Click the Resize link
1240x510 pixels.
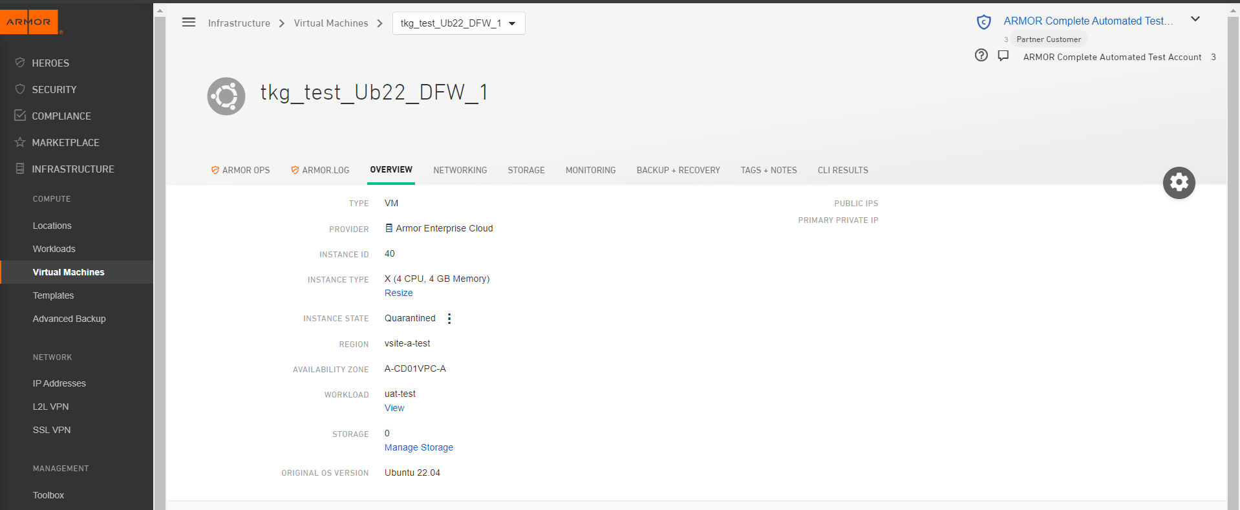398,293
